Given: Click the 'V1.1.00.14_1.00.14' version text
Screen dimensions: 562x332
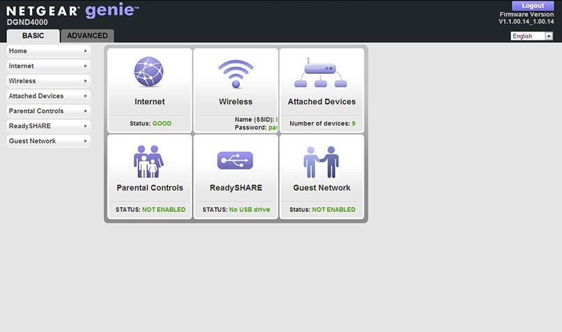Looking at the screenshot, I should tap(526, 22).
